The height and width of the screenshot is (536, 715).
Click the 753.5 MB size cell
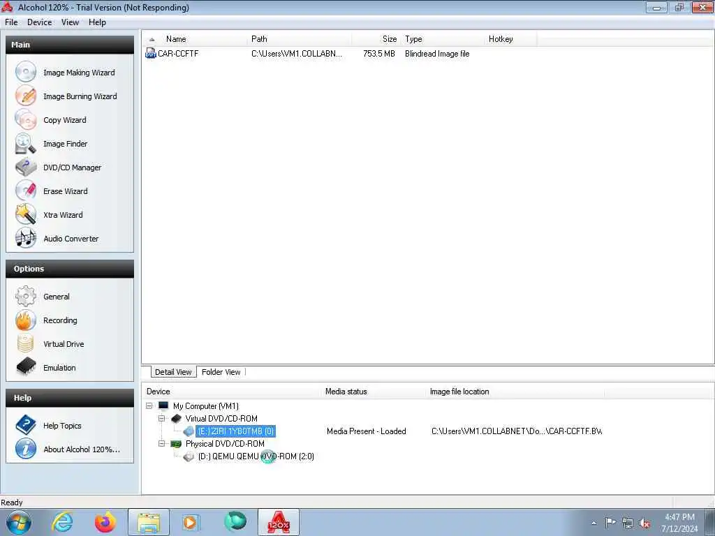(x=379, y=54)
